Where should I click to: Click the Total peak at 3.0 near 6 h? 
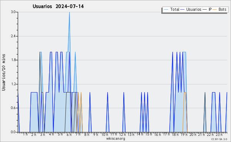(69, 12)
